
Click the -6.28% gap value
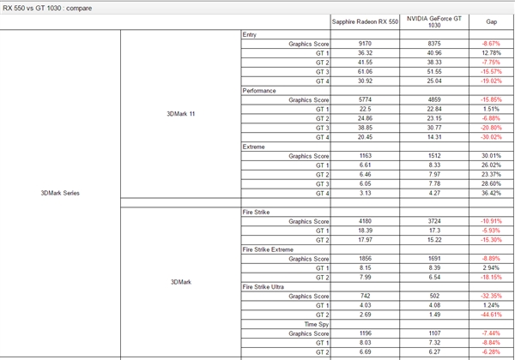491,352
